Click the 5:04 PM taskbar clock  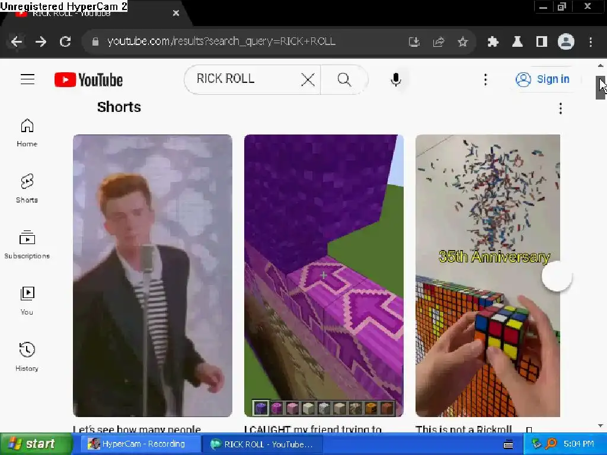point(579,444)
